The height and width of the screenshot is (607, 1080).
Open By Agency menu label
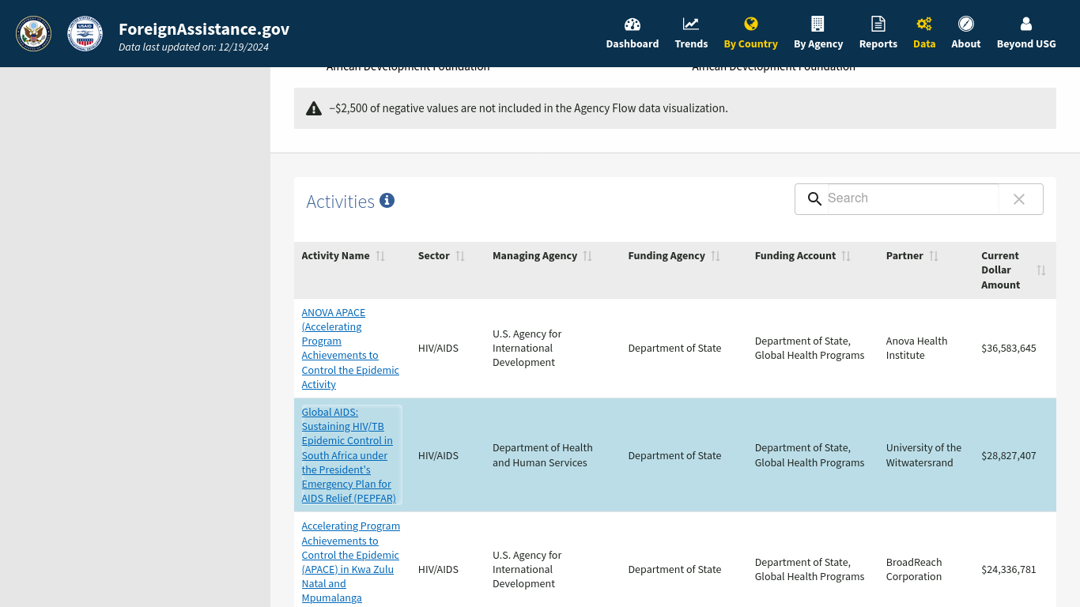tap(818, 44)
